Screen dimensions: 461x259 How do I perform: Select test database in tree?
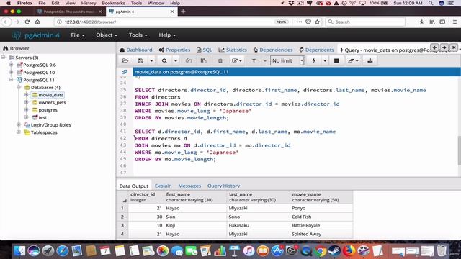tap(42, 117)
